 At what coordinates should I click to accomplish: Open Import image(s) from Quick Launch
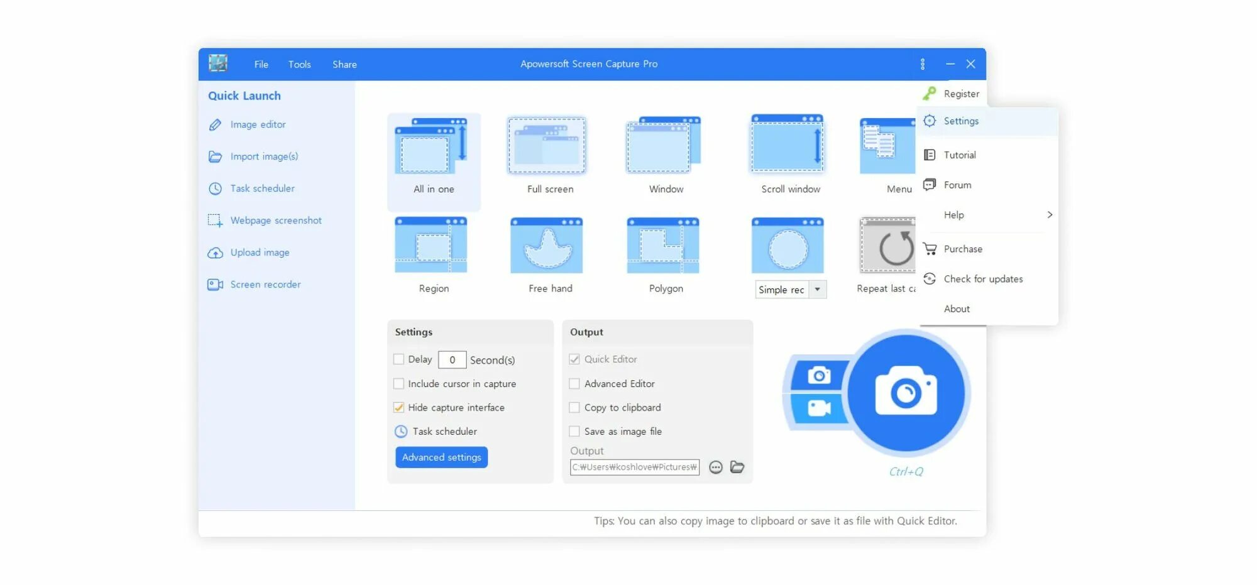point(253,156)
